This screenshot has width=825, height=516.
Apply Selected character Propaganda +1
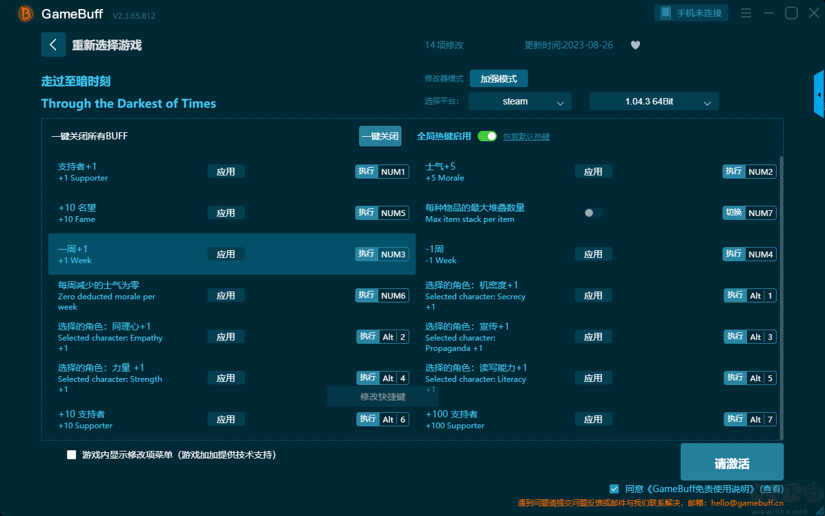594,337
